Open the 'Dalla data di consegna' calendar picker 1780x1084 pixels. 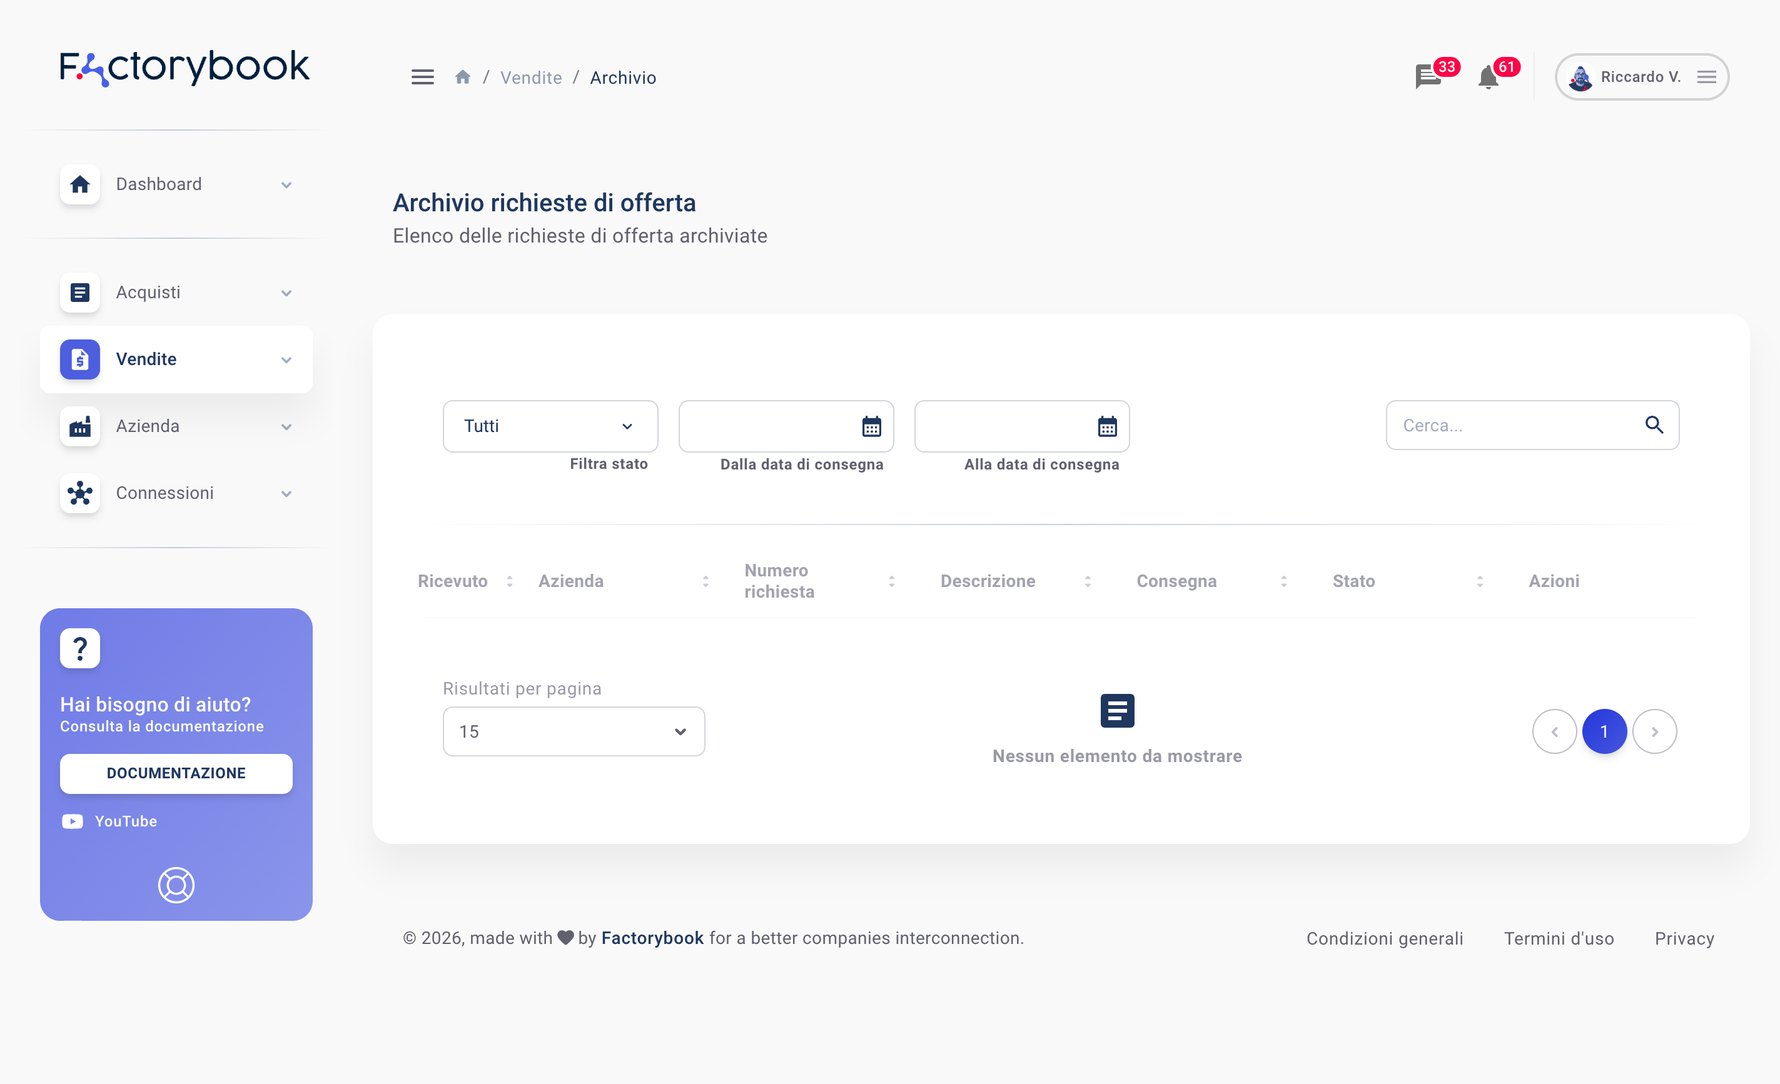(x=871, y=426)
